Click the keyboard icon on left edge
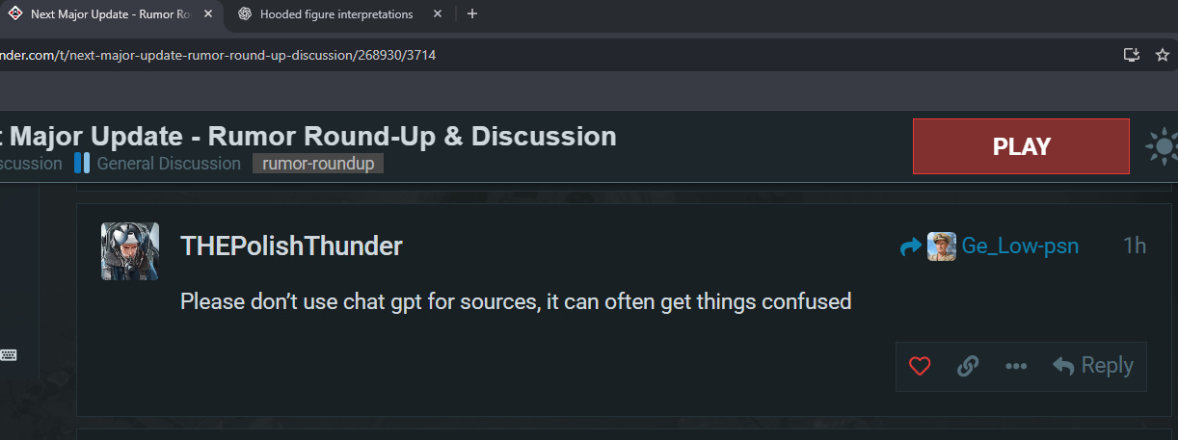Screen dimensions: 1178x440 pyautogui.click(x=8, y=354)
